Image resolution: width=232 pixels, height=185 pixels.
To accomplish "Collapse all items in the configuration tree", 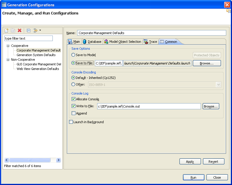I will pos(28,30).
